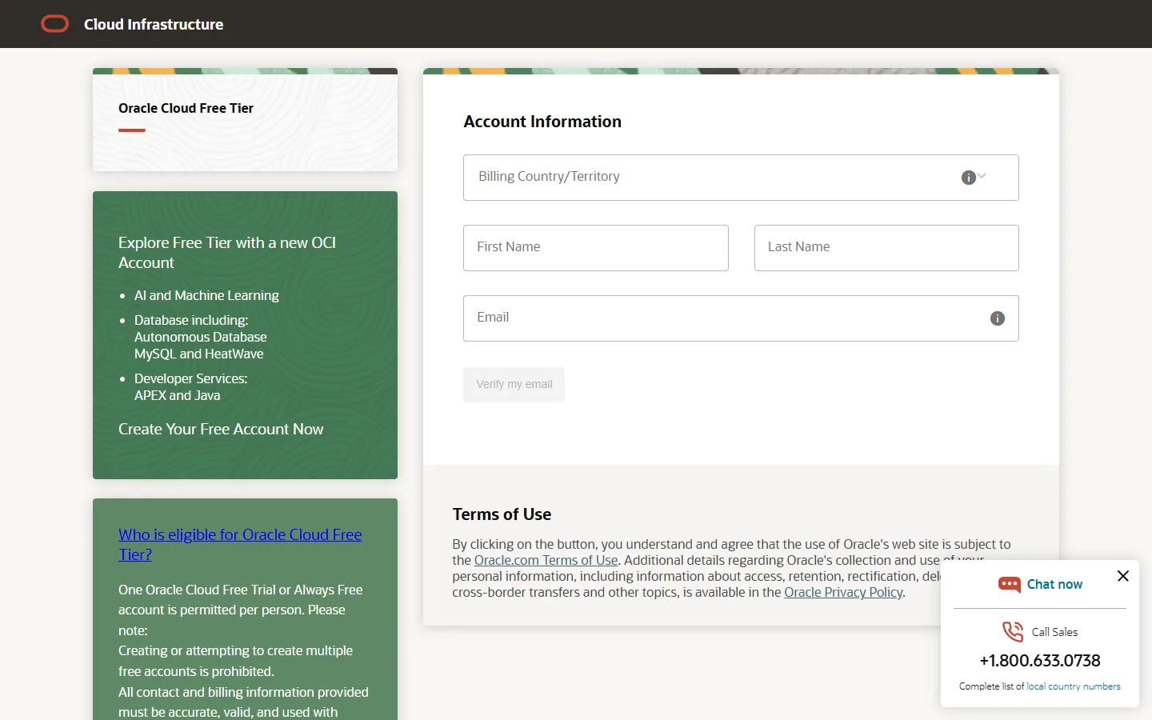
Task: Click the Call Sales label
Action: pyautogui.click(x=1054, y=632)
